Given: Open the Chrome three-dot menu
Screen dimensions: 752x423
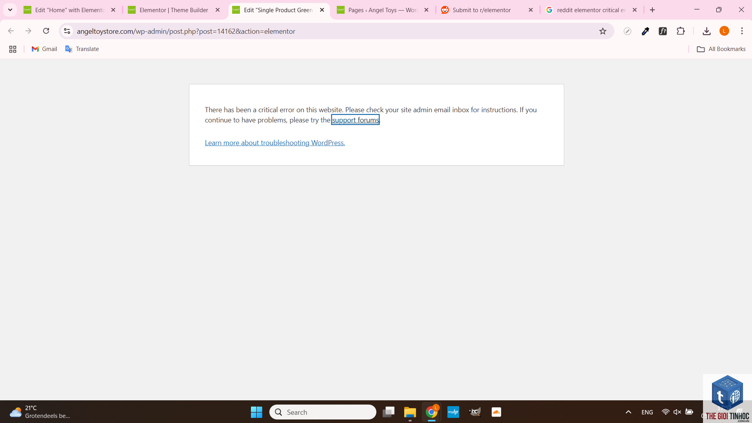Looking at the screenshot, I should click(742, 31).
